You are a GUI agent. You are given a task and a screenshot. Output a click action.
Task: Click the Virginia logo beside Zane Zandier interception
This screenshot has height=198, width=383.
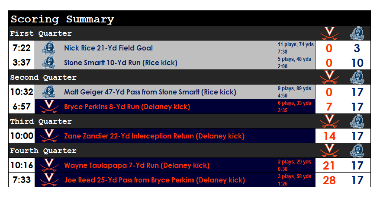(49, 136)
